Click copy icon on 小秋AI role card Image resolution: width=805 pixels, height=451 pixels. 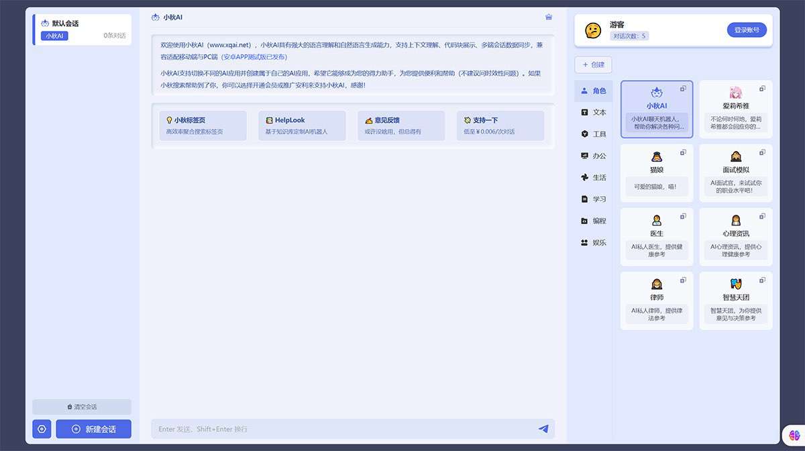pyautogui.click(x=683, y=89)
